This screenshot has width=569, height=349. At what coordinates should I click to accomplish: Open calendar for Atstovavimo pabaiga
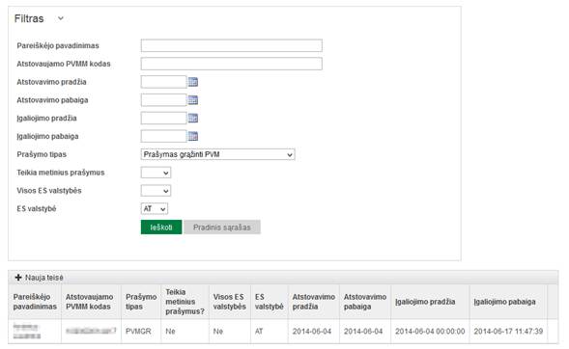[x=193, y=100]
